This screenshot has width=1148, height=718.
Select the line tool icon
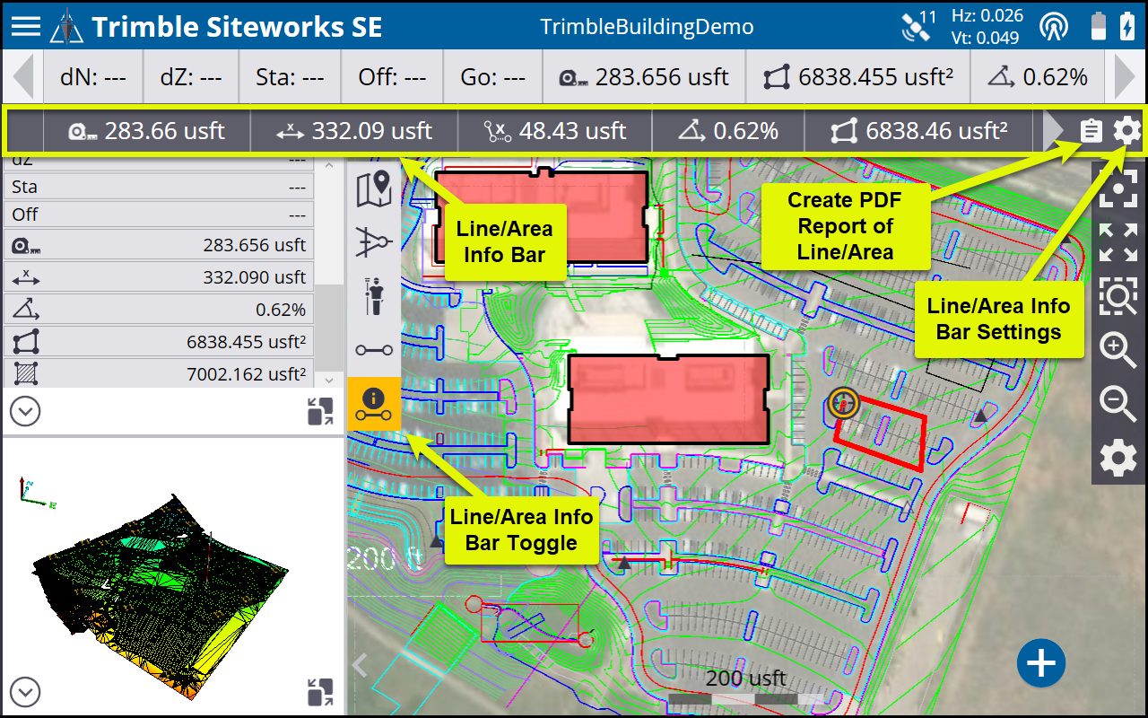(x=373, y=350)
